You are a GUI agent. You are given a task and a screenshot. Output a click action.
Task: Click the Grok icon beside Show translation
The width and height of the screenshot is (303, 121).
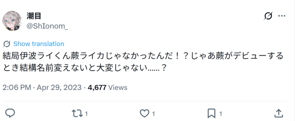tap(7, 44)
